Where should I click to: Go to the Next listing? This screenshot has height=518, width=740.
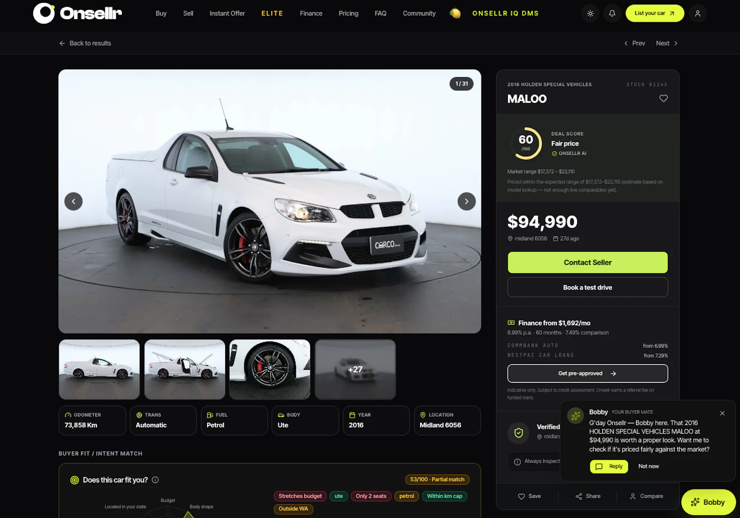tap(666, 43)
